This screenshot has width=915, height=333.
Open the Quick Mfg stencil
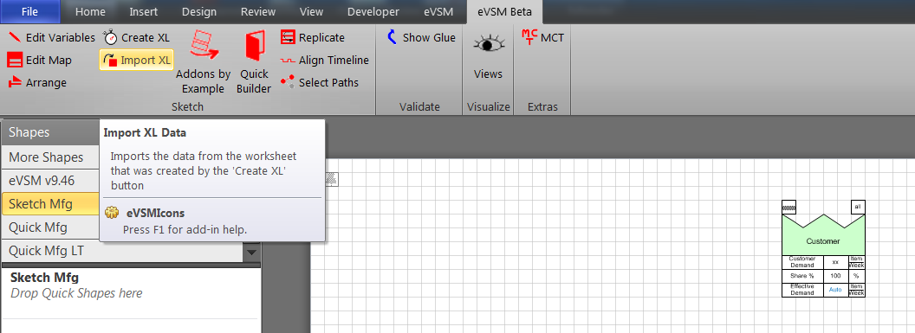(50, 227)
